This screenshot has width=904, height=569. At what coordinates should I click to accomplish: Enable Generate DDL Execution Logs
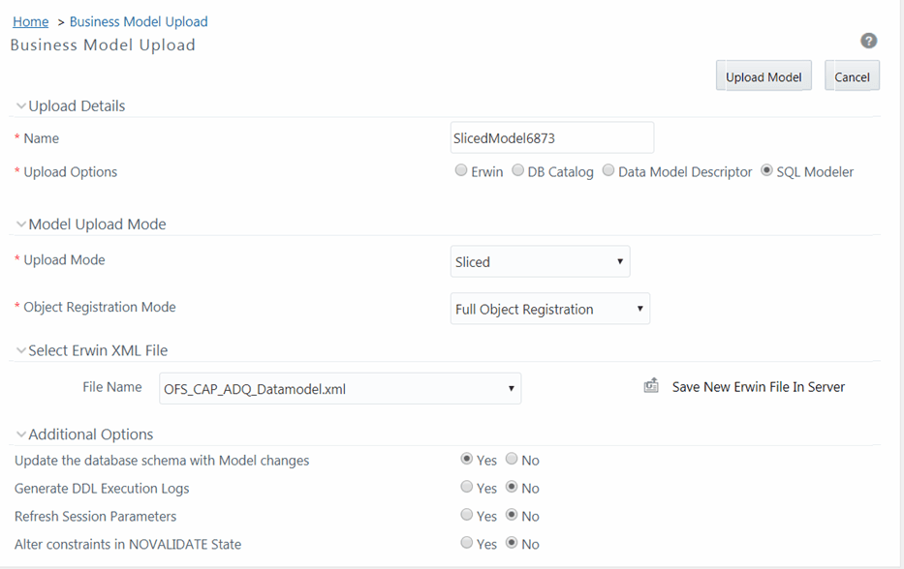pyautogui.click(x=467, y=487)
